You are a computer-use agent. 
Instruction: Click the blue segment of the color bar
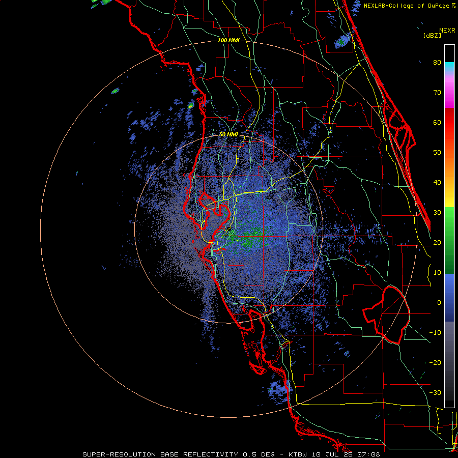point(449,298)
